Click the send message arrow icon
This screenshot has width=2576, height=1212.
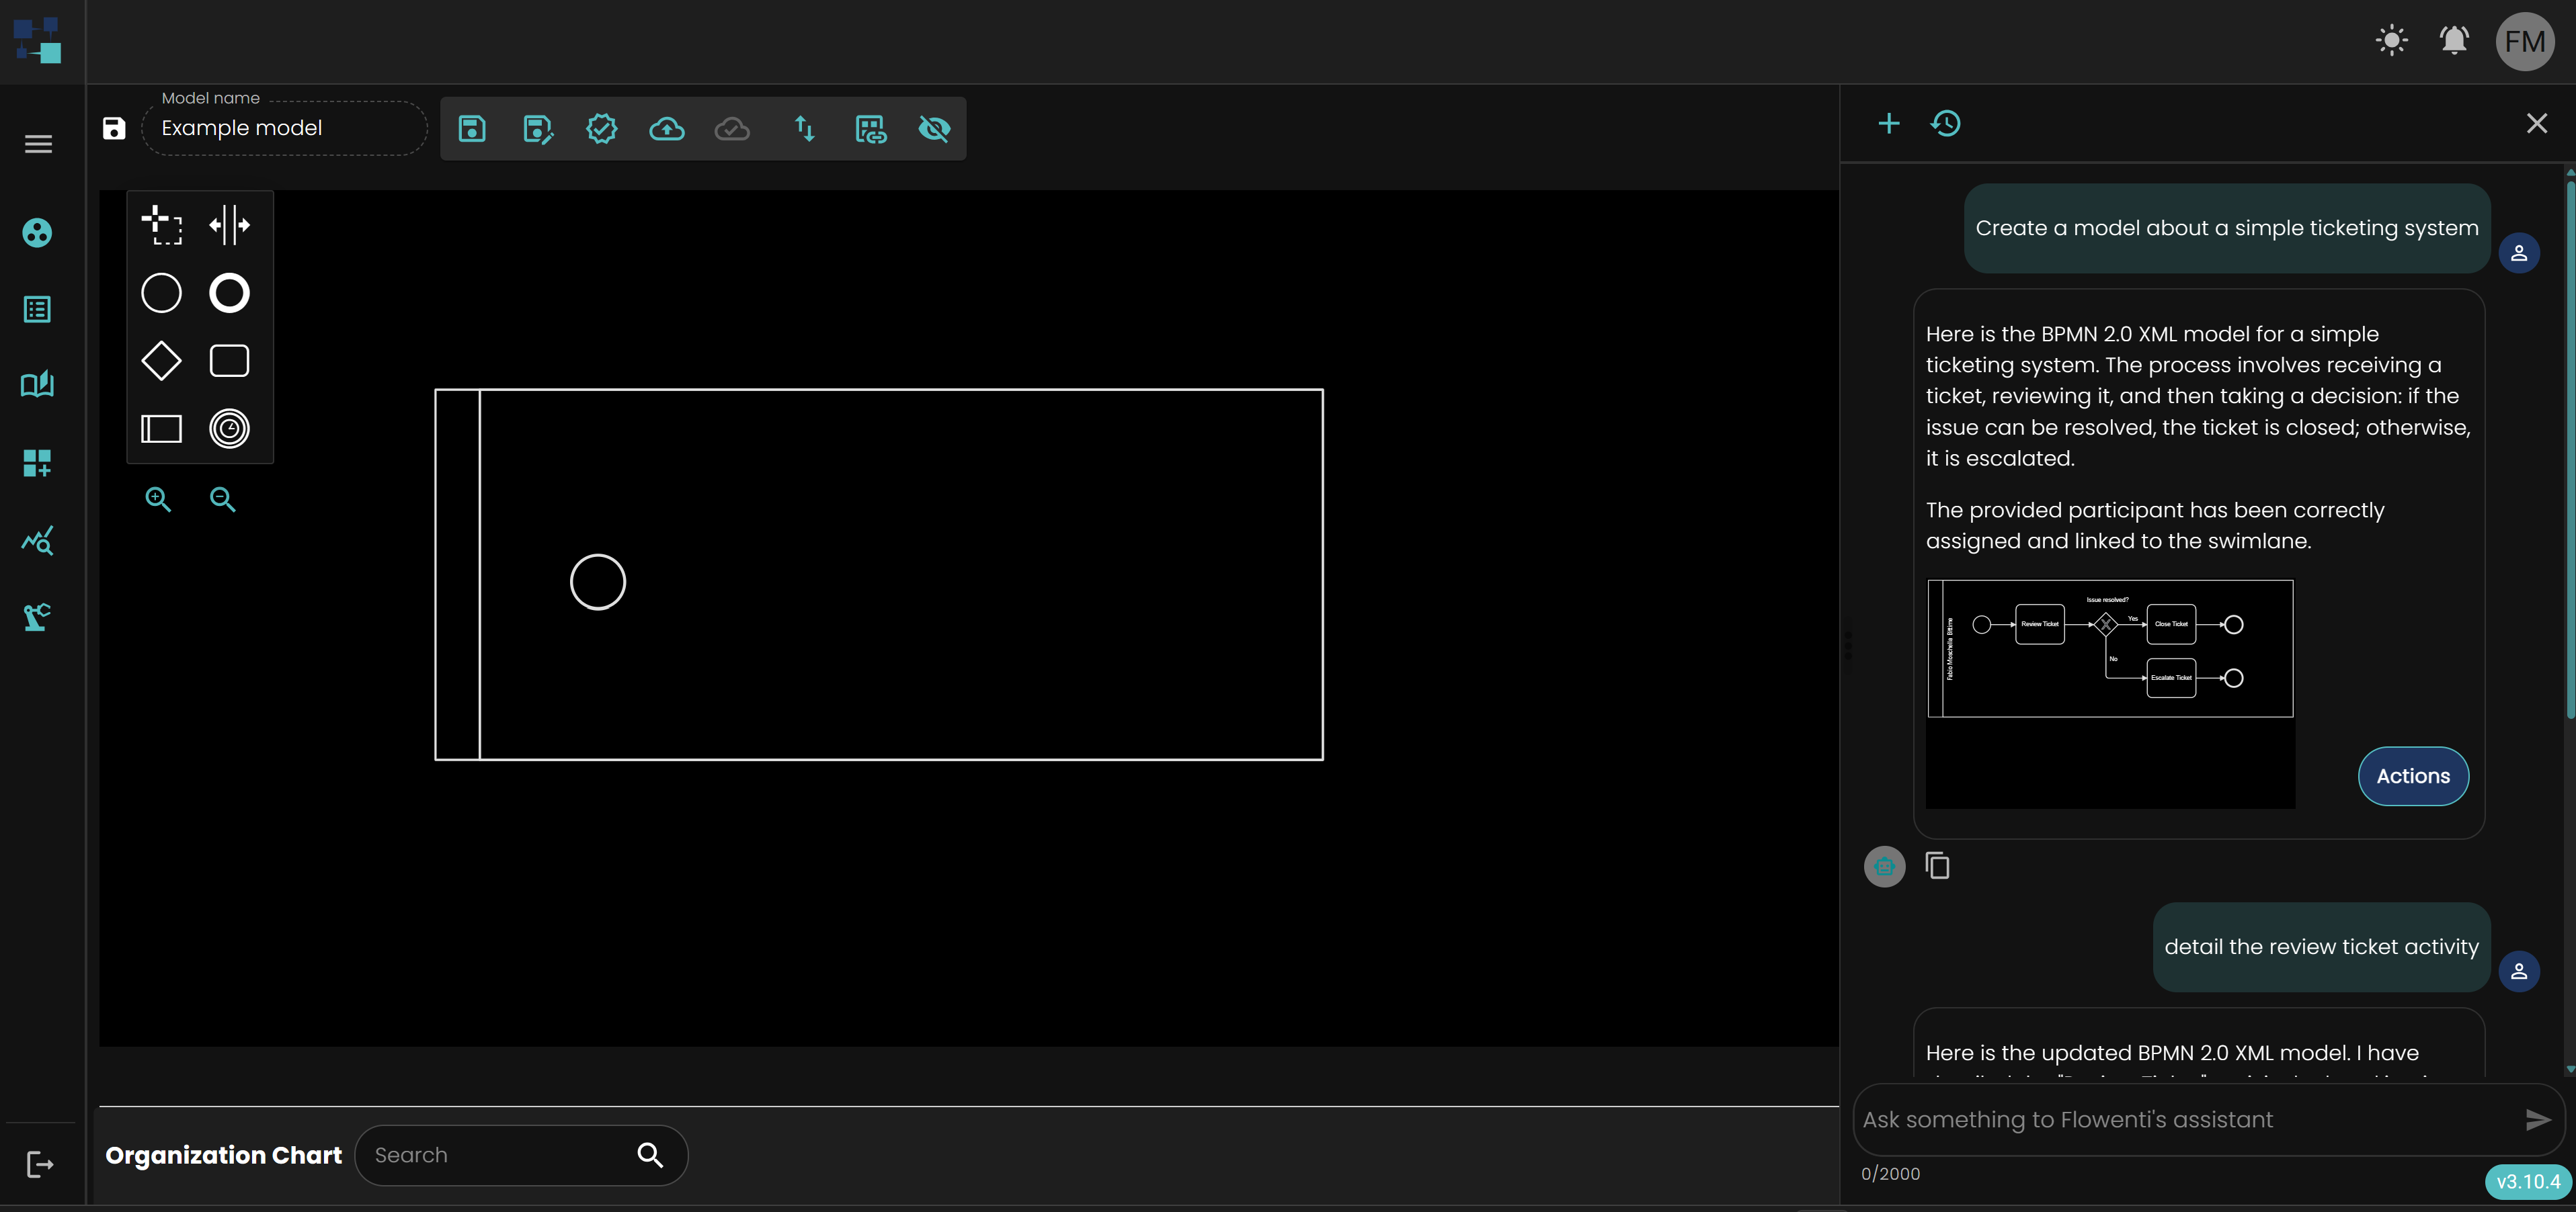click(2537, 1120)
